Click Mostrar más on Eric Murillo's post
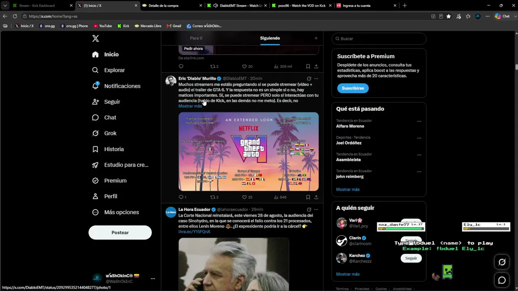Screen dimensions: 518x291 (190, 106)
